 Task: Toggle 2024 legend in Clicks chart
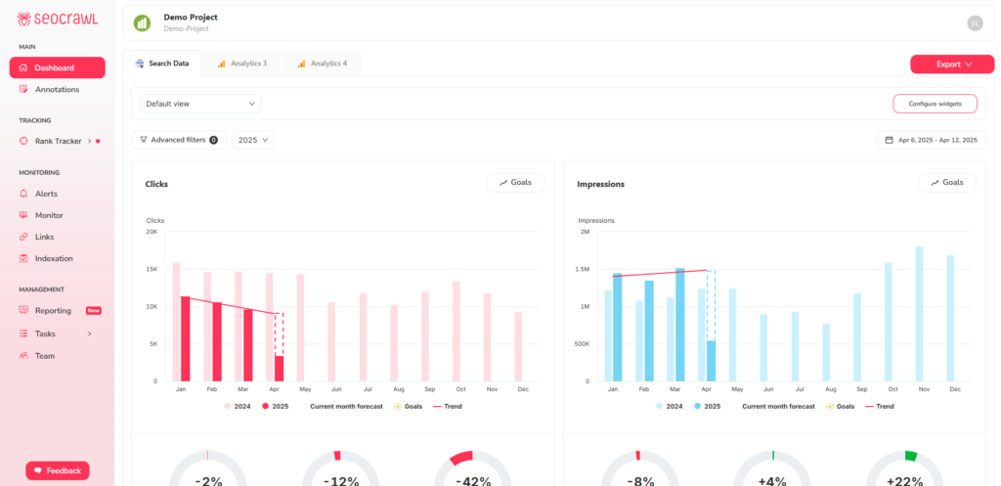click(x=237, y=406)
